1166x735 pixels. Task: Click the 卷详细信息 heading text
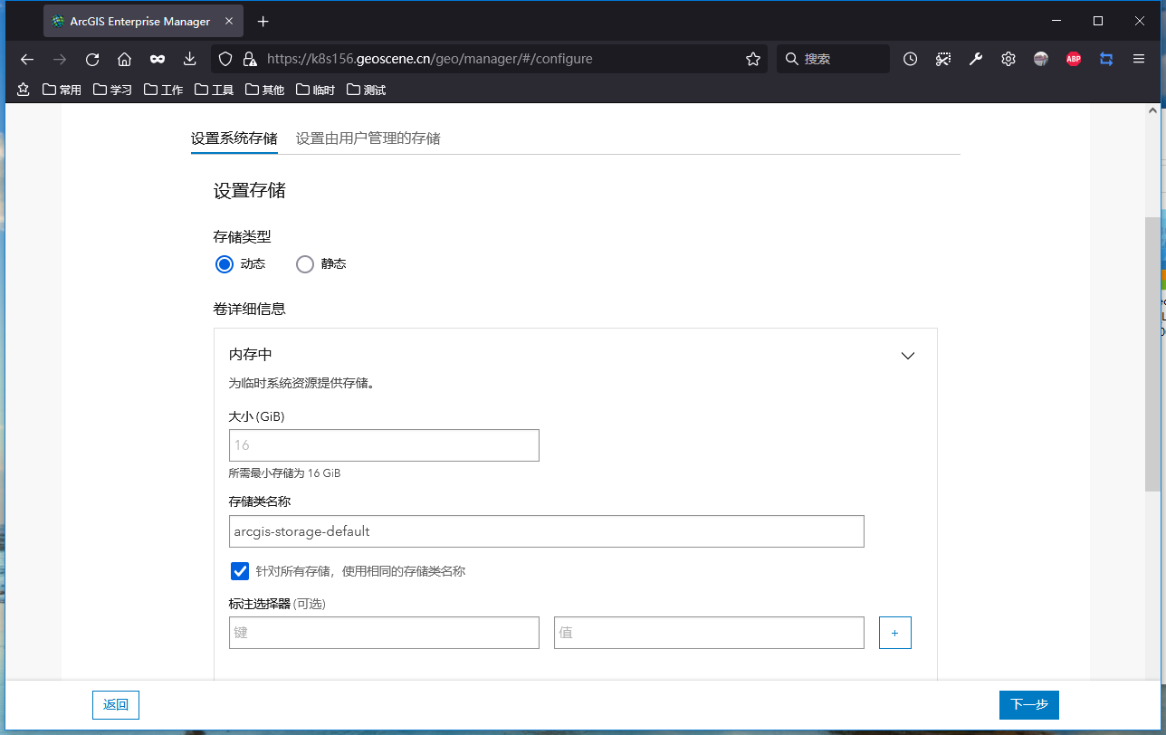[250, 309]
